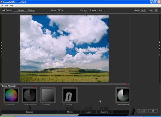This screenshot has width=161, height=117.
Task: Select the Contrast tool tile
Action: 48,95
